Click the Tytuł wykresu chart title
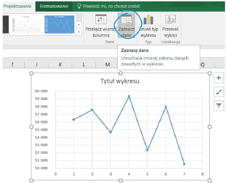The image size is (226, 183). [x=120, y=81]
